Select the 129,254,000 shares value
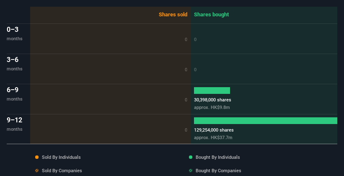Screen dimensions: 344x176 214,130
